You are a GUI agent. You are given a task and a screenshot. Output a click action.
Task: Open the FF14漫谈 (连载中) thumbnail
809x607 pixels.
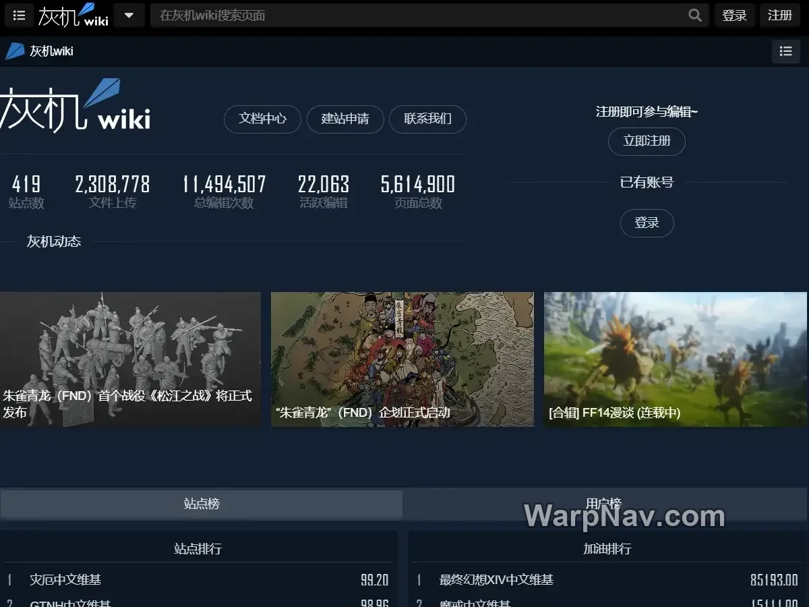676,359
